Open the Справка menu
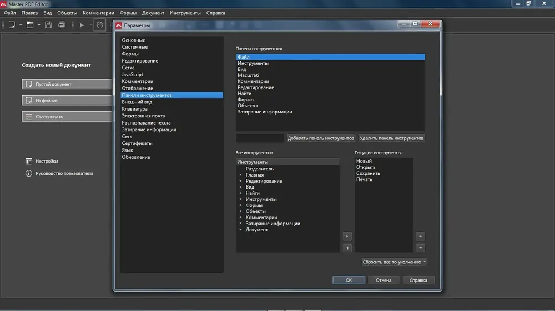555x311 pixels. (x=215, y=13)
